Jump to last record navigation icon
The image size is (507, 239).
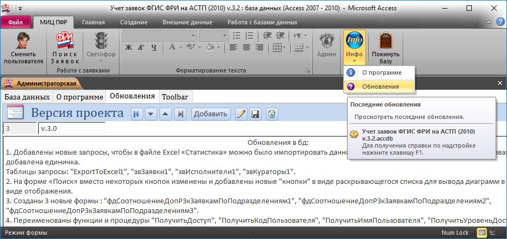tap(181, 114)
